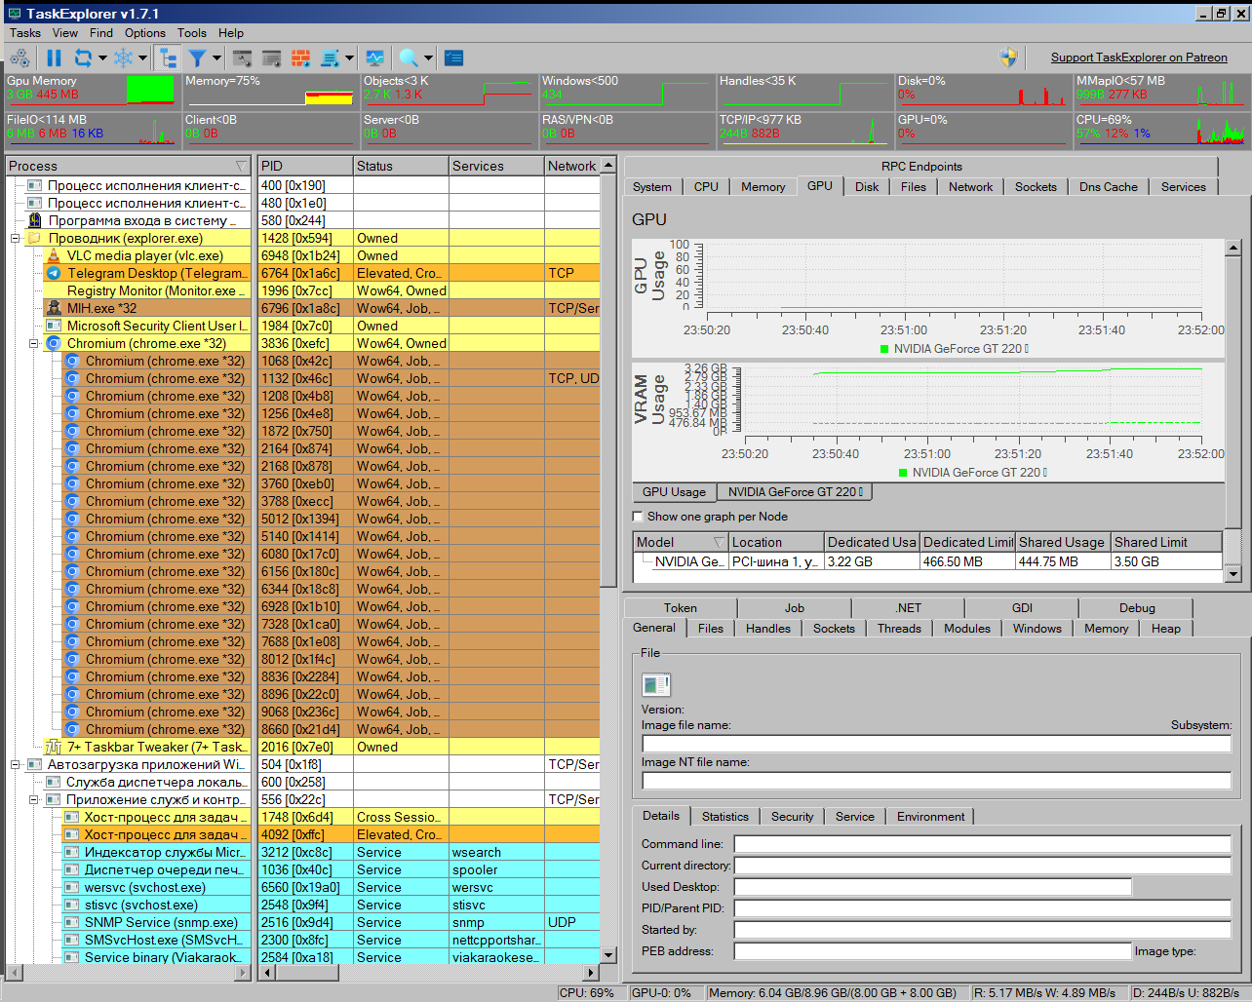The width and height of the screenshot is (1252, 1002).
Task: Click the magnifying glass find icon
Action: pos(409,58)
